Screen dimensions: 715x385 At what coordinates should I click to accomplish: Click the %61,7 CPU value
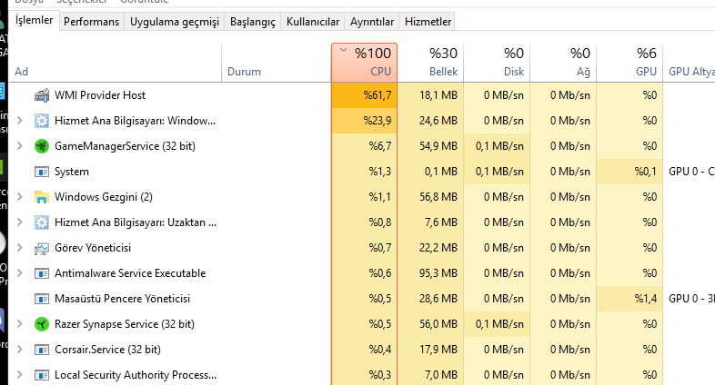(378, 95)
